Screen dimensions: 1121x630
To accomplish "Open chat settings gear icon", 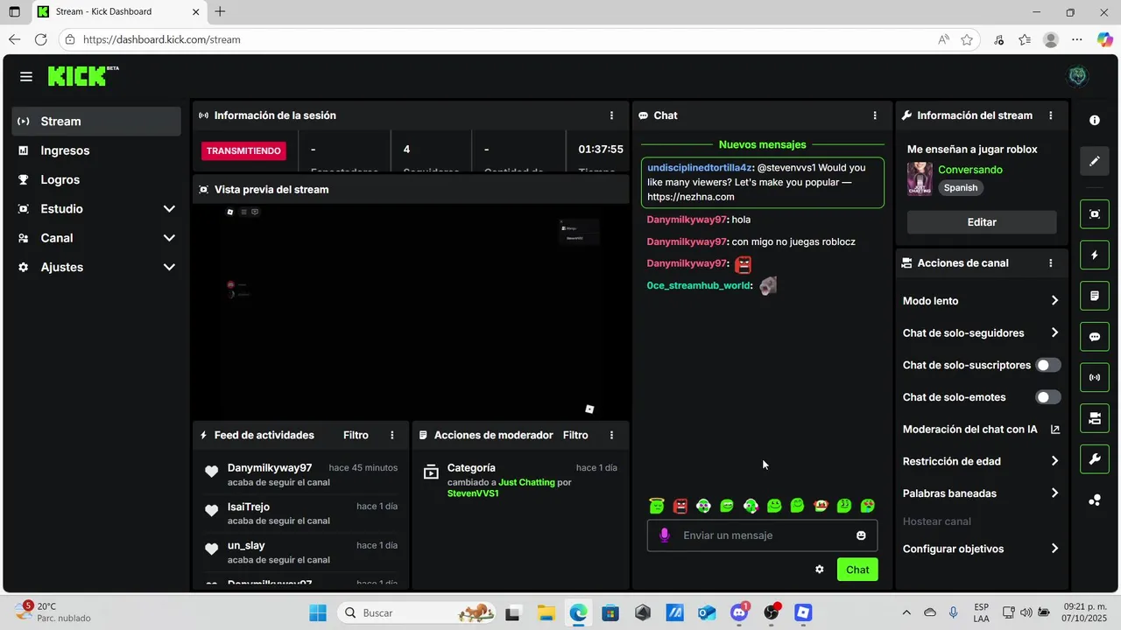I will [820, 570].
